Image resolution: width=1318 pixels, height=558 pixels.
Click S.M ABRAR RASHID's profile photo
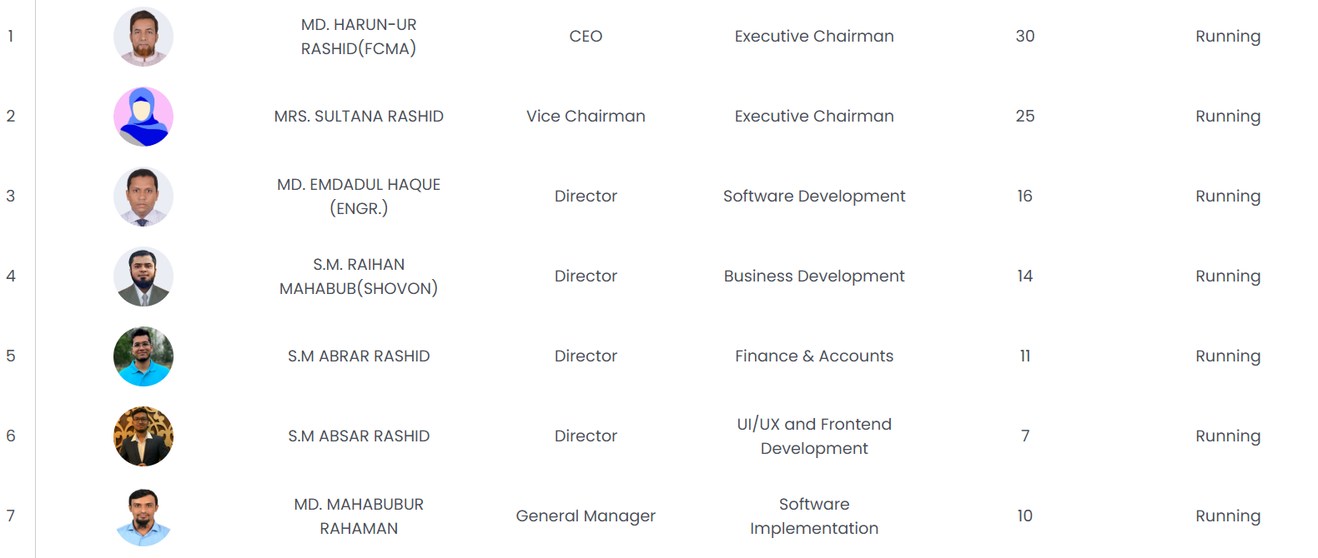coord(143,356)
